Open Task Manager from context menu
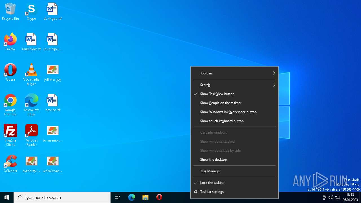The image size is (361, 203). point(234,171)
